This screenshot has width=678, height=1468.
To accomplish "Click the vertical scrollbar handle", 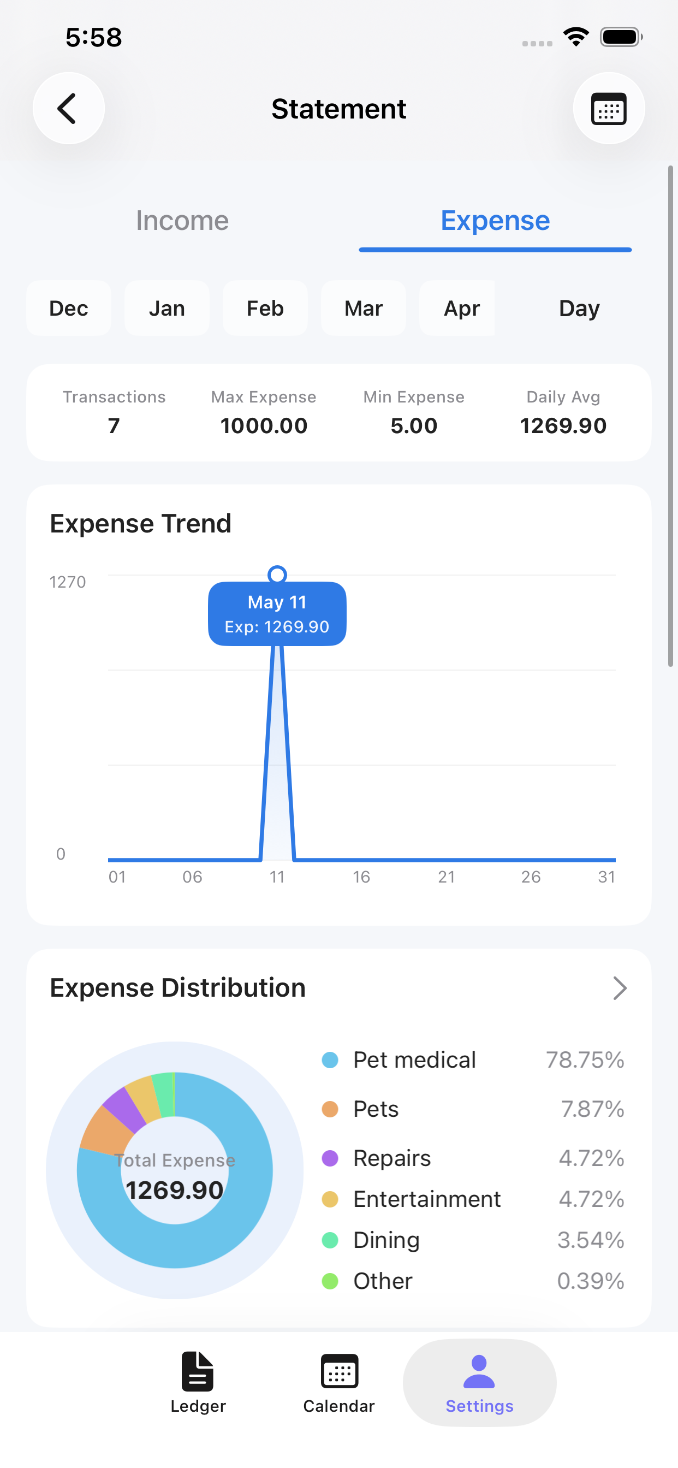I will pos(670,416).
